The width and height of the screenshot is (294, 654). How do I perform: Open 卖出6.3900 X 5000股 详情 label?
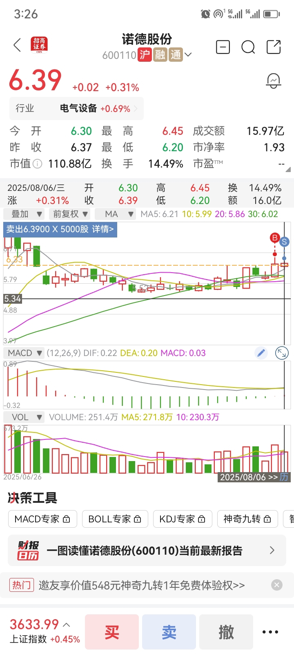60,229
